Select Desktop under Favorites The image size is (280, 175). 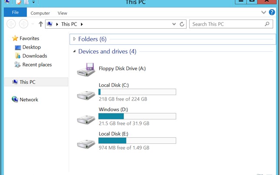tap(31, 47)
